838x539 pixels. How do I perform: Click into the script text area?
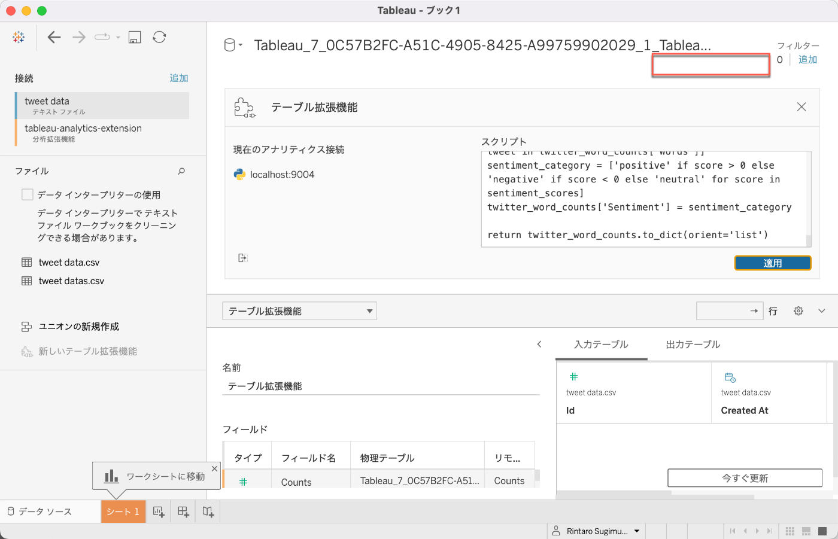click(x=643, y=199)
